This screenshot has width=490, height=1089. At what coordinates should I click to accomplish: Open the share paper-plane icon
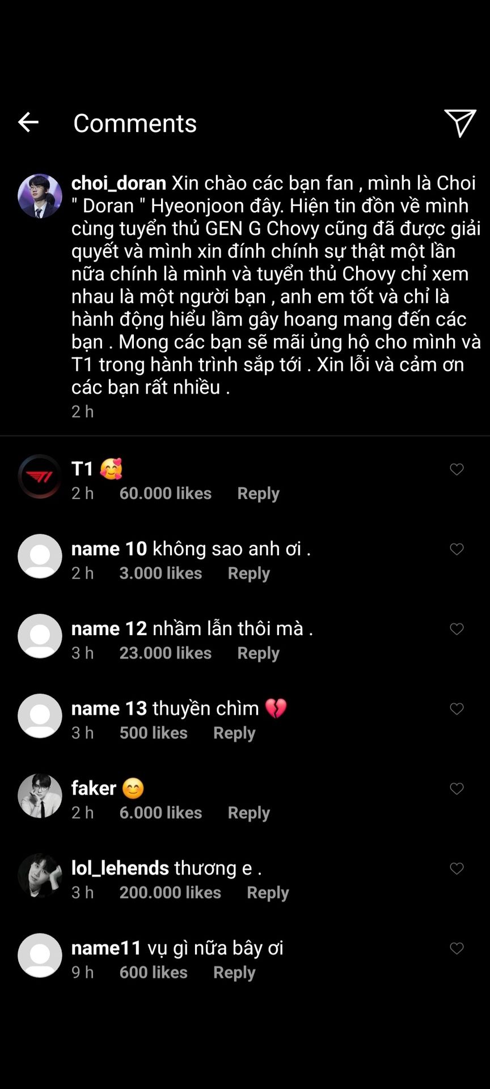coord(460,123)
